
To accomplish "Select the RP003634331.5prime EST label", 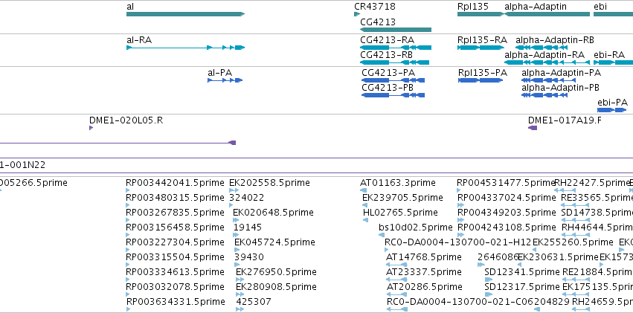I will tap(176, 302).
